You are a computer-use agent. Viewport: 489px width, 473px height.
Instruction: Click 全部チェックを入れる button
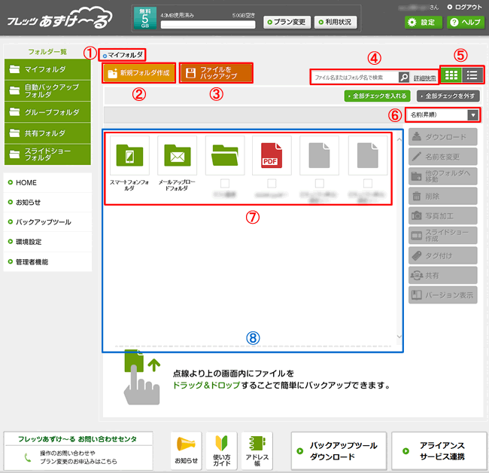377,96
